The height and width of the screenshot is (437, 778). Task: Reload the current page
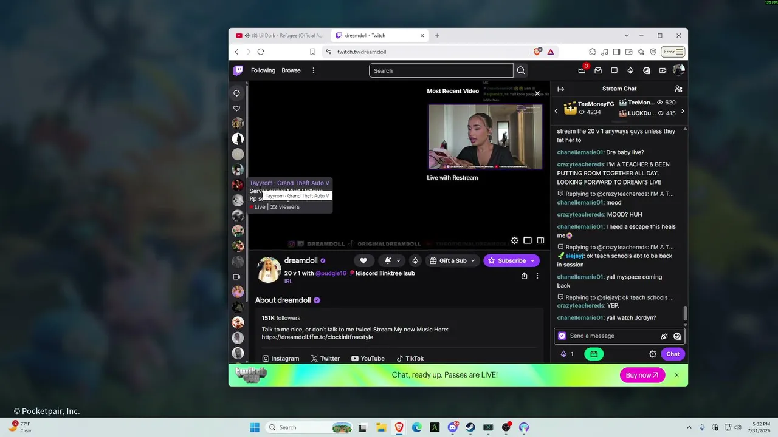point(261,52)
